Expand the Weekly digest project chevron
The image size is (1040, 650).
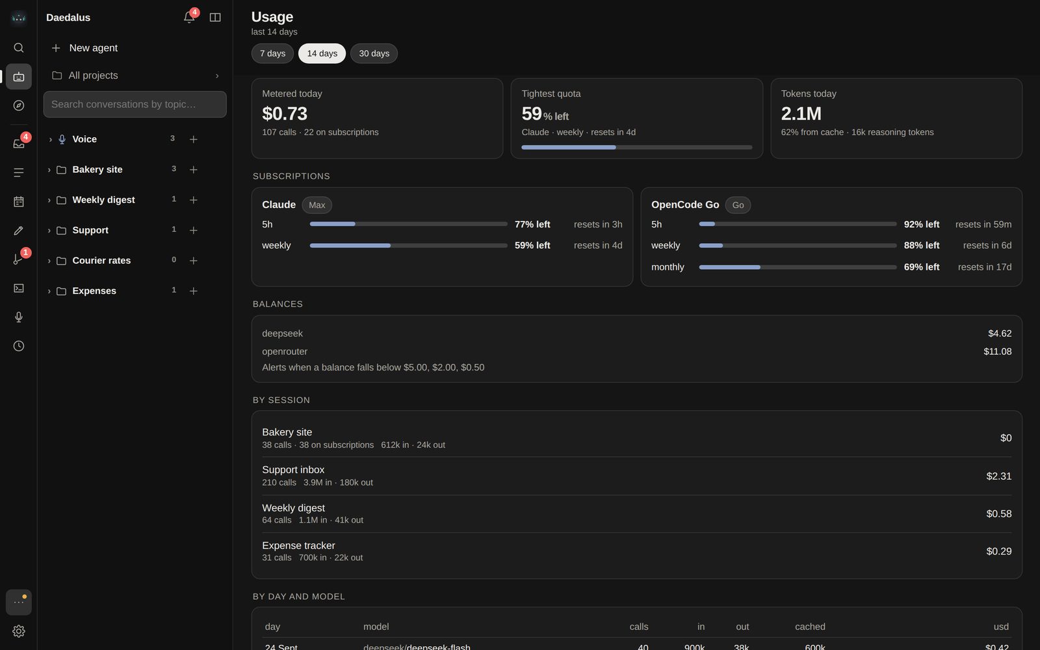(x=49, y=200)
